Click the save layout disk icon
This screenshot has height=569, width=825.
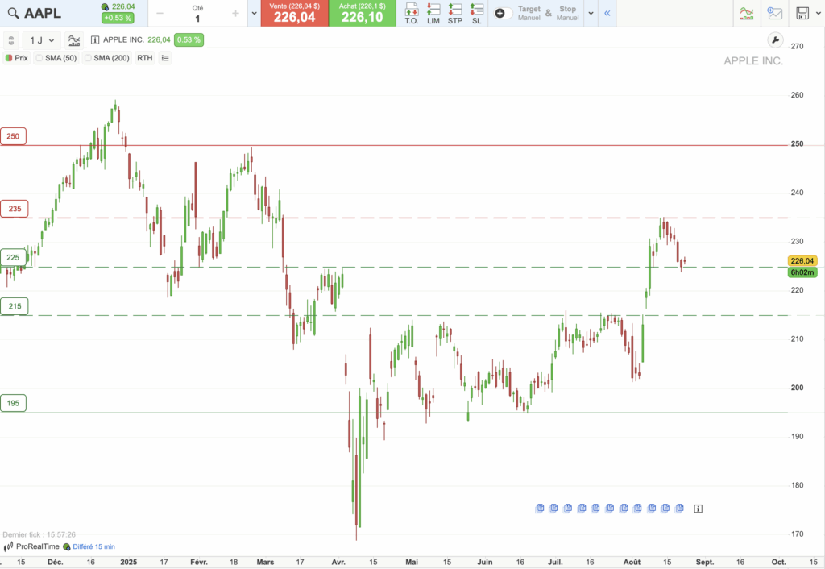click(x=802, y=13)
